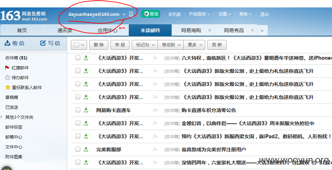Switch to the 首页 tab
Image resolution: width=332 pixels, height=170 pixels.
pos(22,30)
